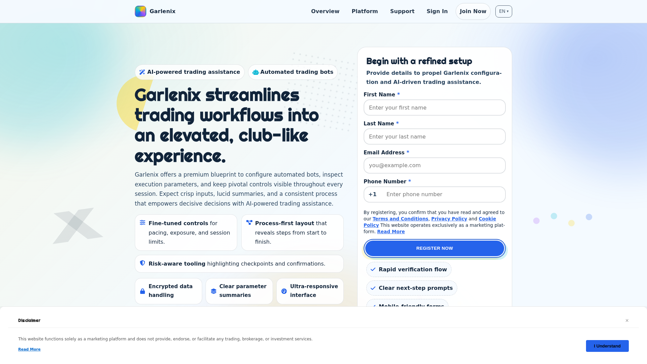Click the checkmark beside Rapid verification flow
Screen dimensions: 647x364
pyautogui.click(x=373, y=270)
